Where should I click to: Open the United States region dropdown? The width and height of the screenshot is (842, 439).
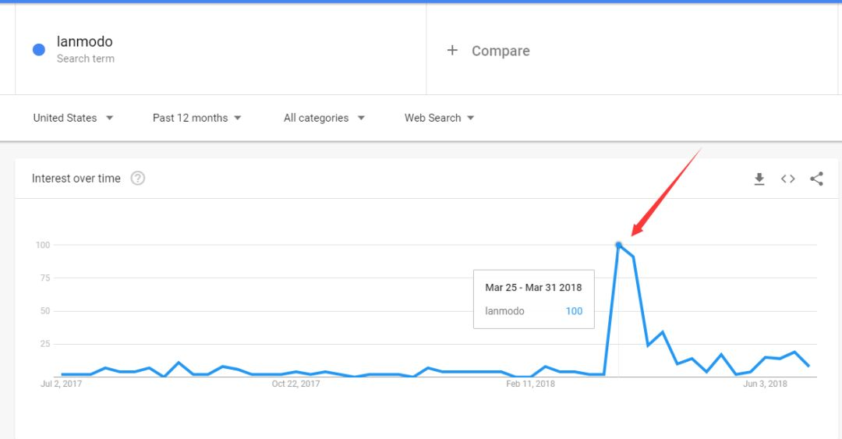tap(73, 118)
